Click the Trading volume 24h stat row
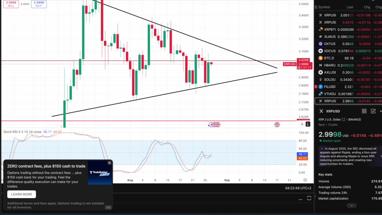This screenshot has height=215, width=382. (x=350, y=193)
